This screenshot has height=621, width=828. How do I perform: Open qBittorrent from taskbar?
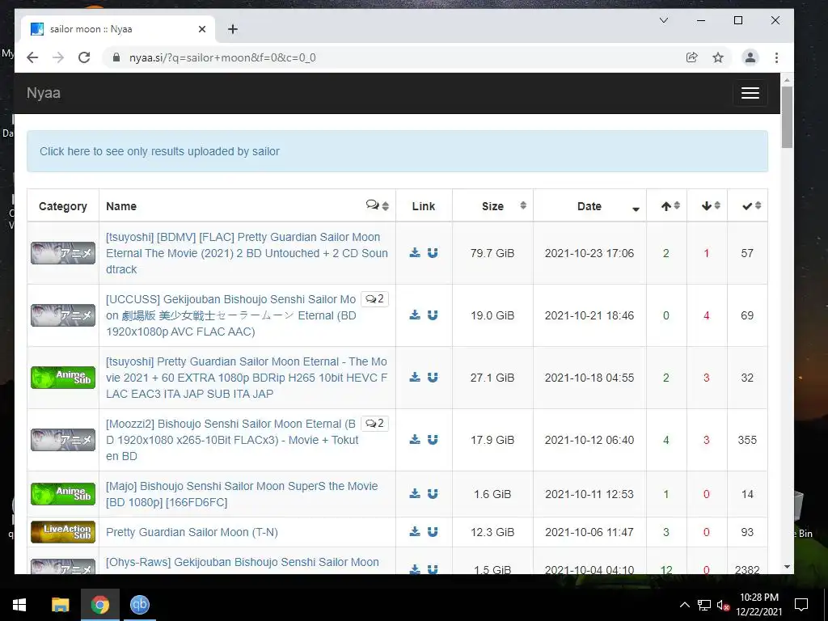(140, 605)
